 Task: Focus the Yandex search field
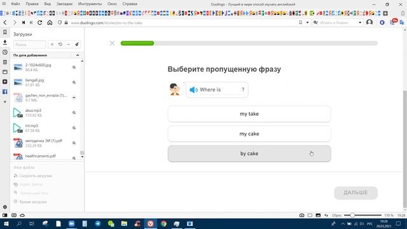[x=338, y=23]
